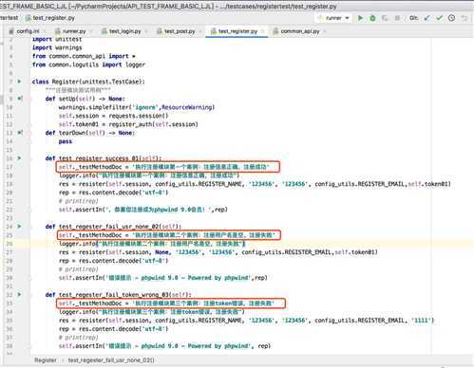Viewport: 474px width, 368px height.
Task: Click the Git update project blue arrow icon
Action: coord(427,18)
